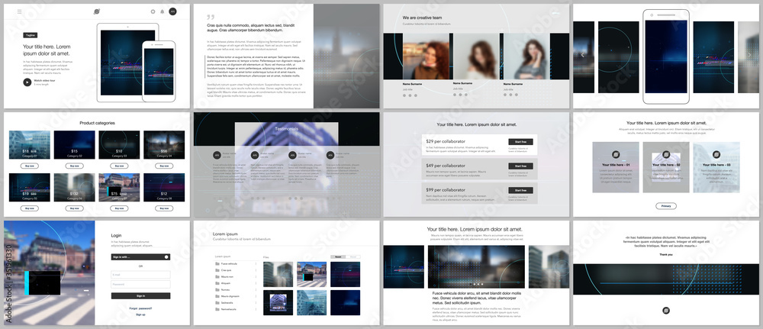Click the dark Sign in button
763x329 pixels.
coord(140,296)
